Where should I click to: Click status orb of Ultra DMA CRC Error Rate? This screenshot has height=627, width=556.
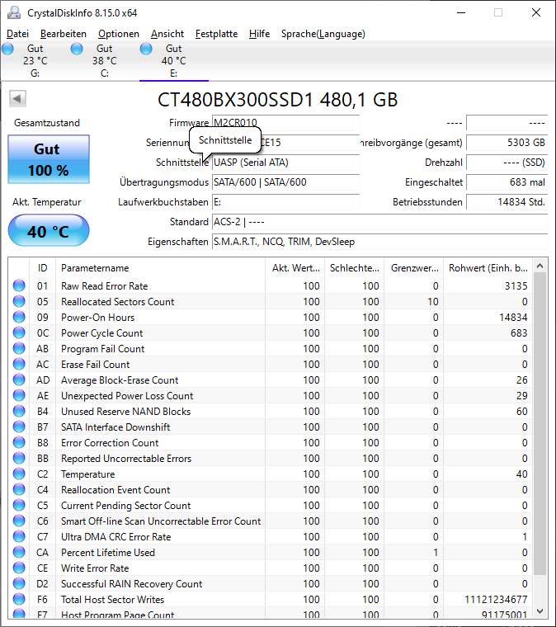coord(19,536)
